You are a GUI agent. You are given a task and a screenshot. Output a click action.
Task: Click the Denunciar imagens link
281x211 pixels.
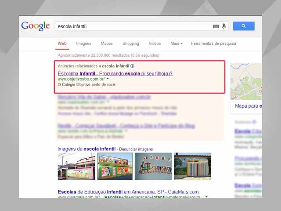pyautogui.click(x=136, y=149)
